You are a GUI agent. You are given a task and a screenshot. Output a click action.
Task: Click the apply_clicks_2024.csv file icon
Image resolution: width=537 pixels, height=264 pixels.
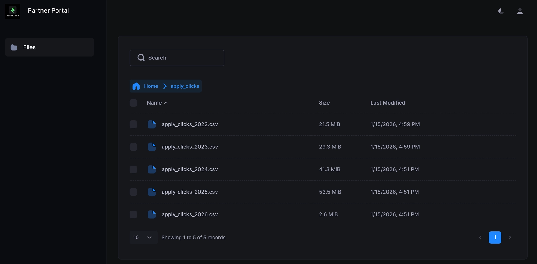(152, 169)
